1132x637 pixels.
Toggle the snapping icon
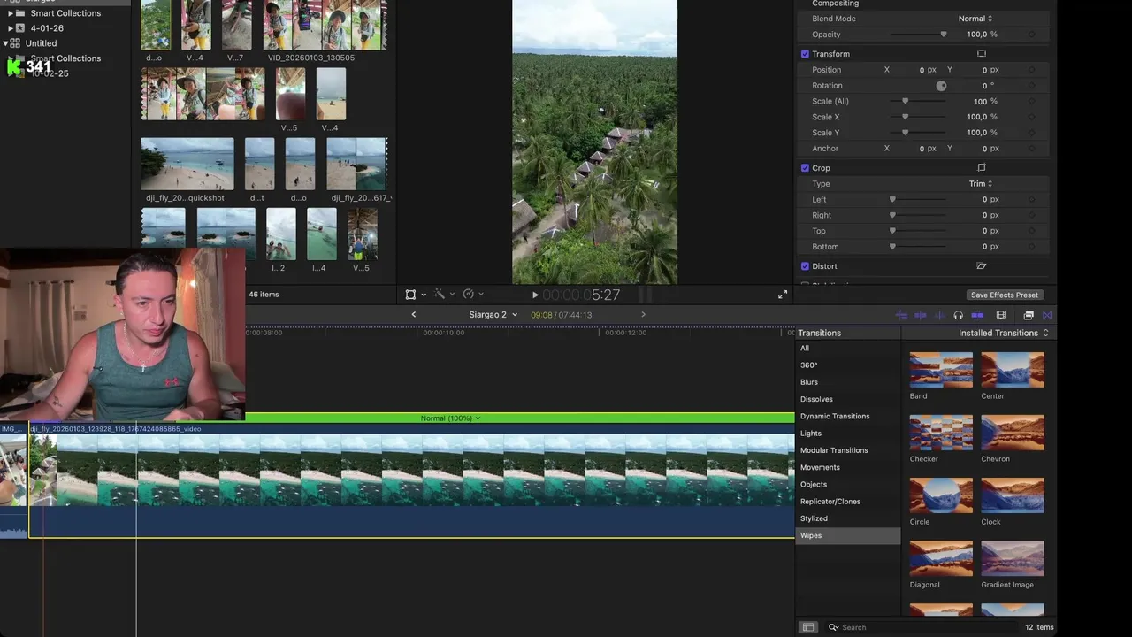pyautogui.click(x=977, y=315)
